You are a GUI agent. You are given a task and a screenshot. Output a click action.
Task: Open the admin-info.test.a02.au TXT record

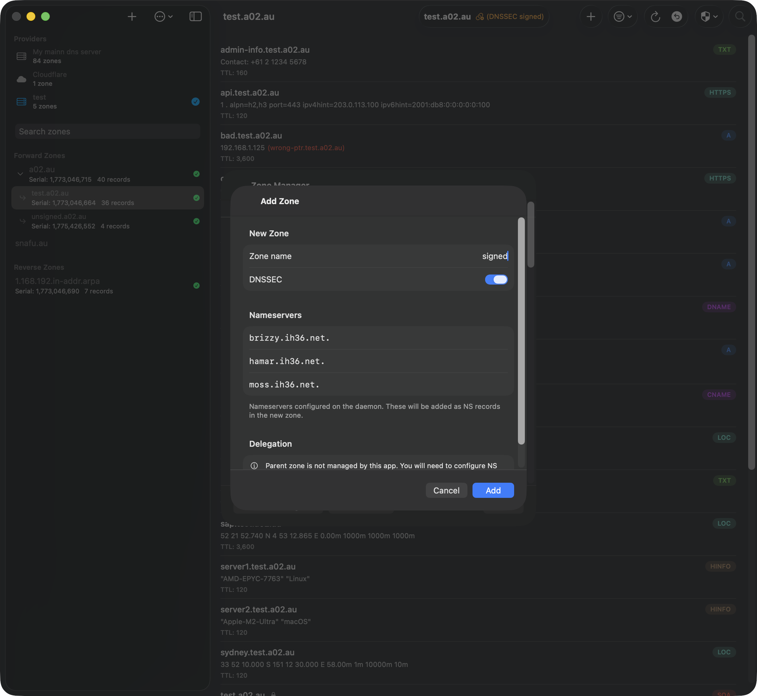pos(478,61)
